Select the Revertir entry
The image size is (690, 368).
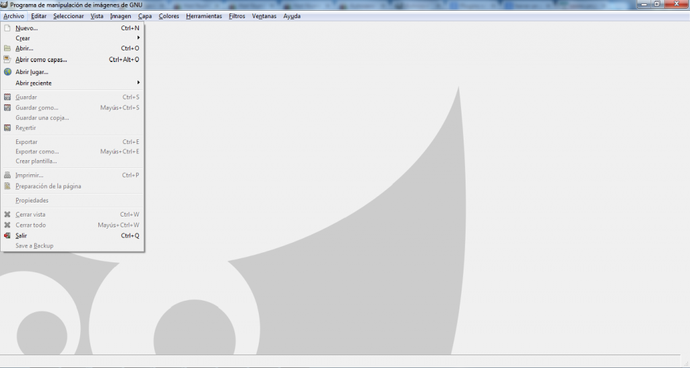click(x=72, y=128)
